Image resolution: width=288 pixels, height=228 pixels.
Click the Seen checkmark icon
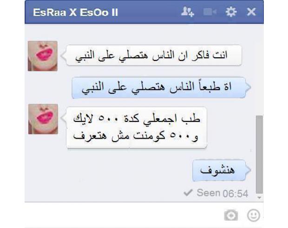(188, 193)
